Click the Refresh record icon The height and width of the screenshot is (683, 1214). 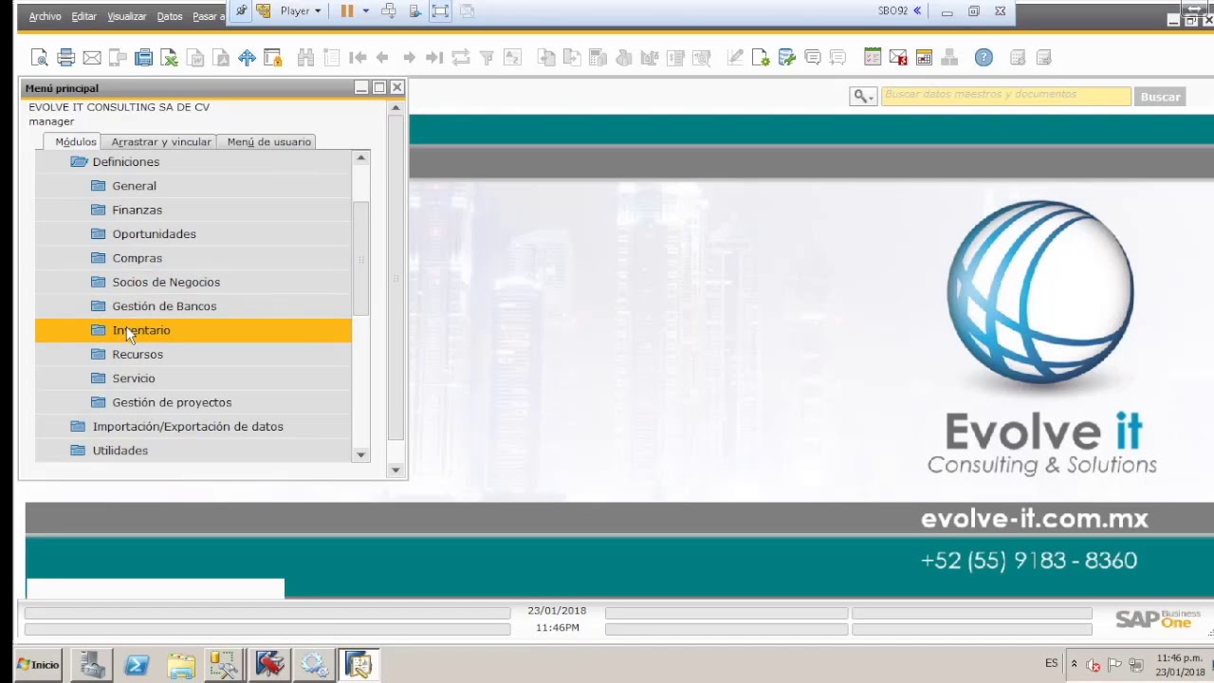461,58
